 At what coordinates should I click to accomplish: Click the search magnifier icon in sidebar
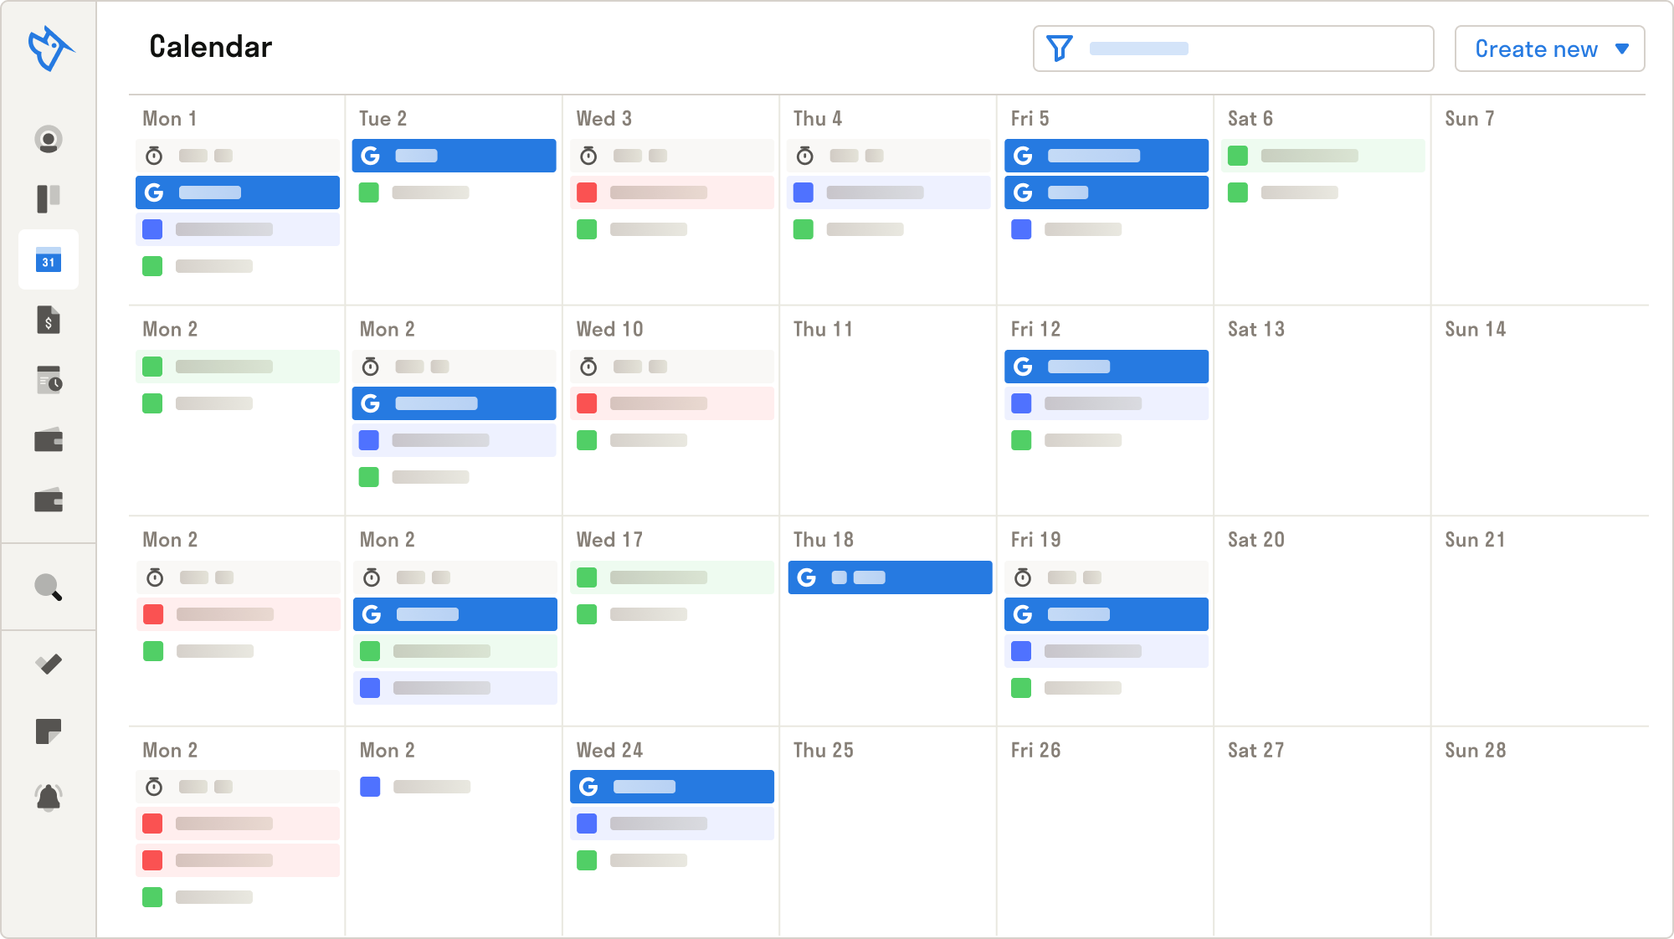[49, 588]
